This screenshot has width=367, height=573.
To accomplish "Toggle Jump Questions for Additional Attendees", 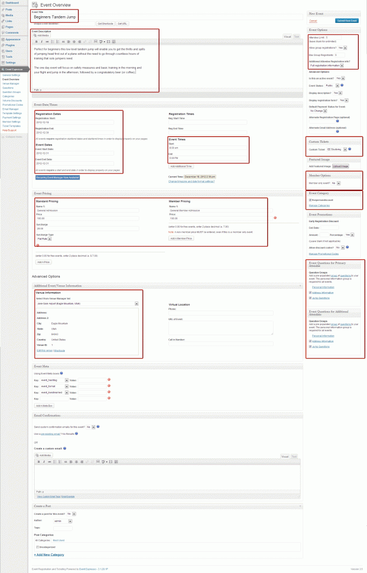I will point(310,347).
